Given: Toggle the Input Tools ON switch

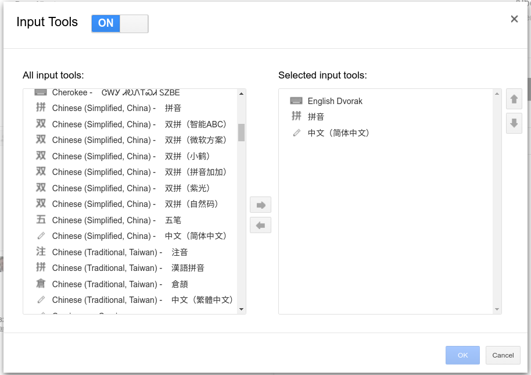Looking at the screenshot, I should click(120, 23).
